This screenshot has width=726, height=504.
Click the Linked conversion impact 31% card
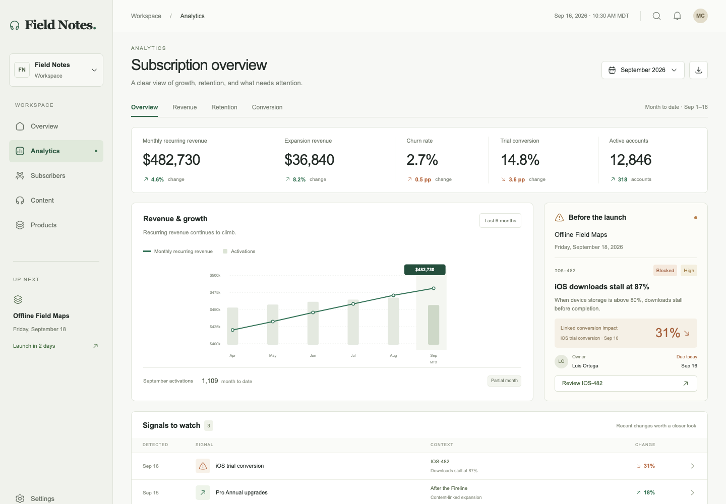point(626,333)
